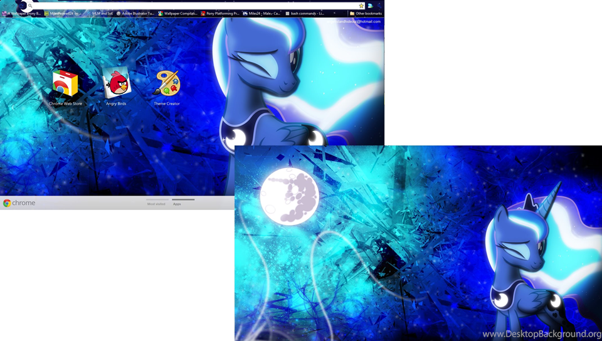Open the Miles24 bookmark

click(261, 13)
